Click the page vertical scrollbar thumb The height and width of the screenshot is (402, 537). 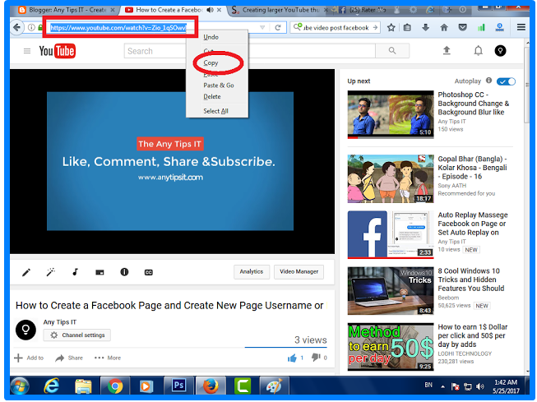(527, 85)
